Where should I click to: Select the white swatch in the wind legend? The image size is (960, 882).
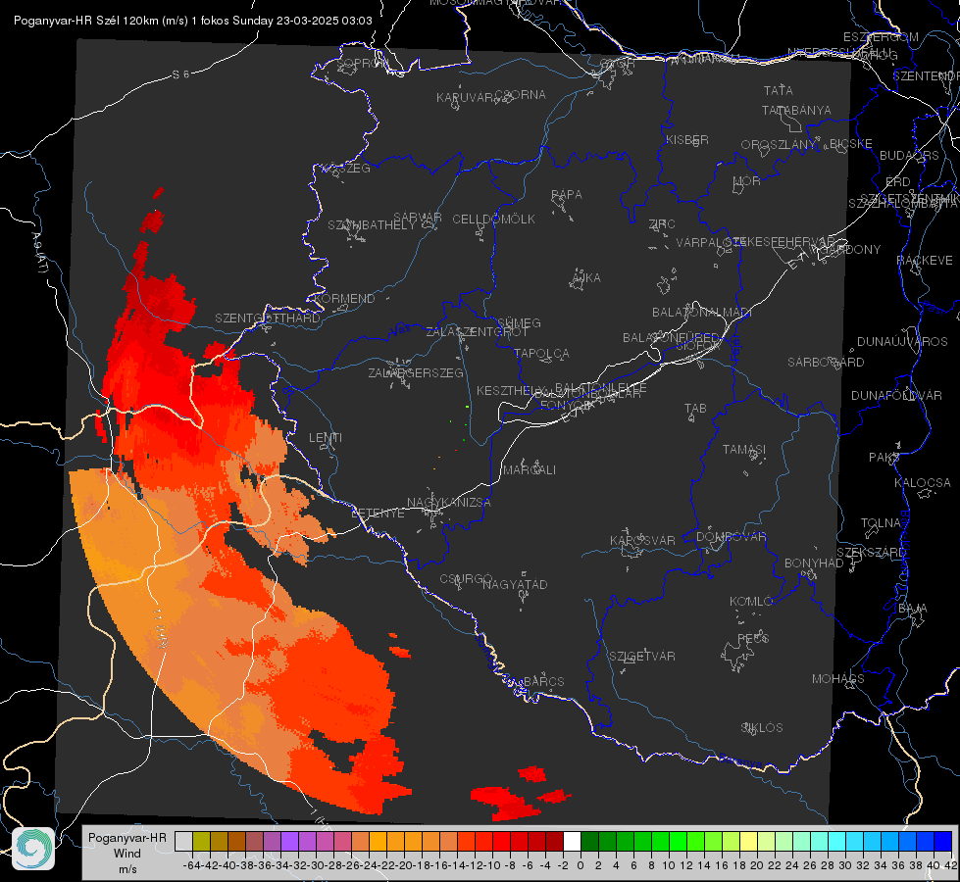pos(572,841)
